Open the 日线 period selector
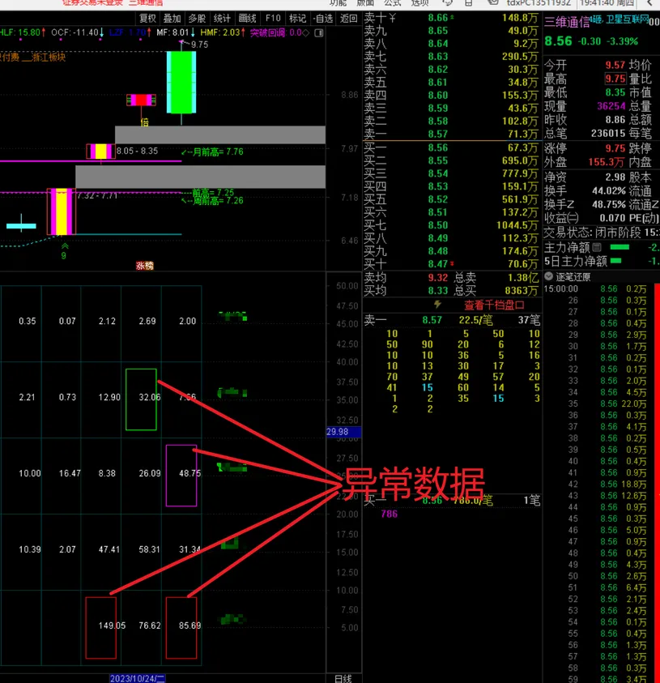The height and width of the screenshot is (683, 660). tap(343, 677)
